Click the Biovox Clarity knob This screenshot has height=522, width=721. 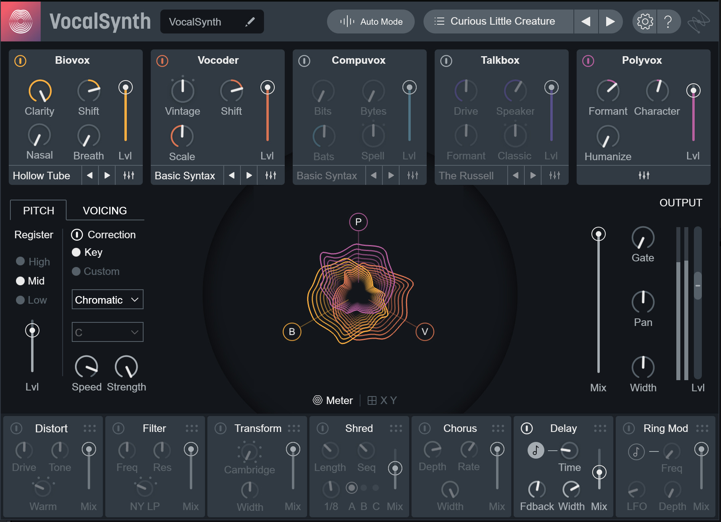[x=40, y=91]
